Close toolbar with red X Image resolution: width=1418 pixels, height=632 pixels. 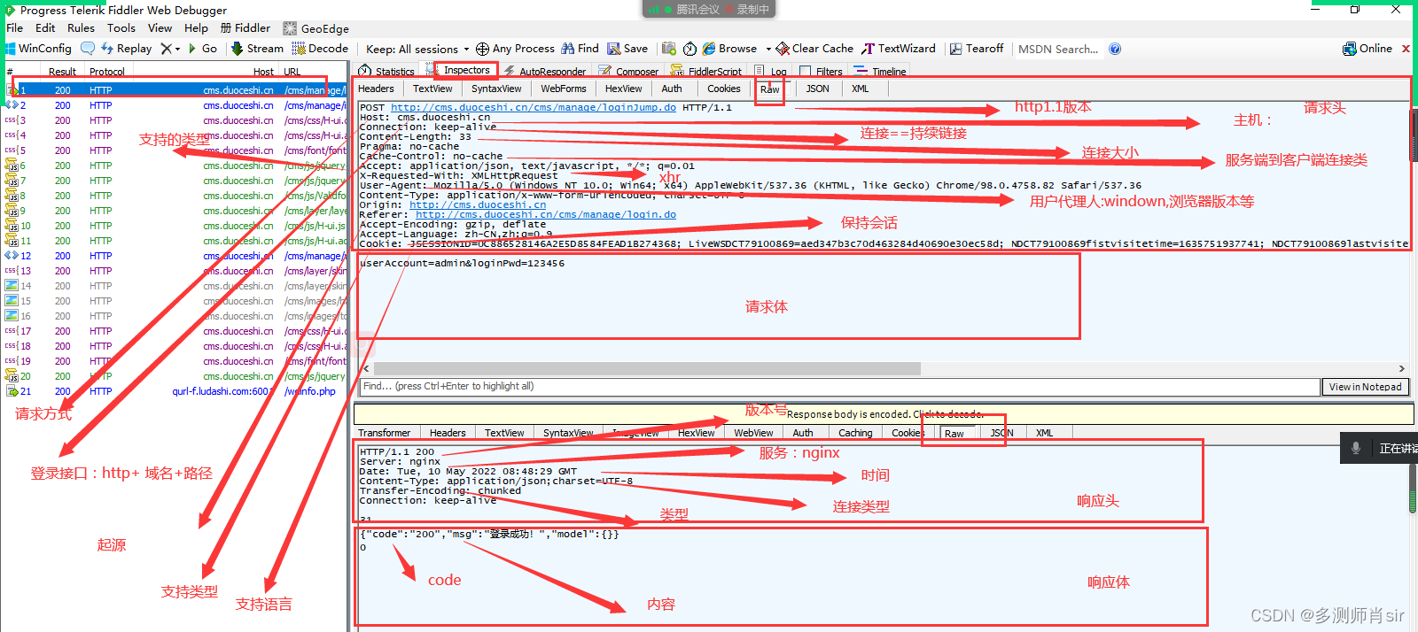click(1406, 49)
